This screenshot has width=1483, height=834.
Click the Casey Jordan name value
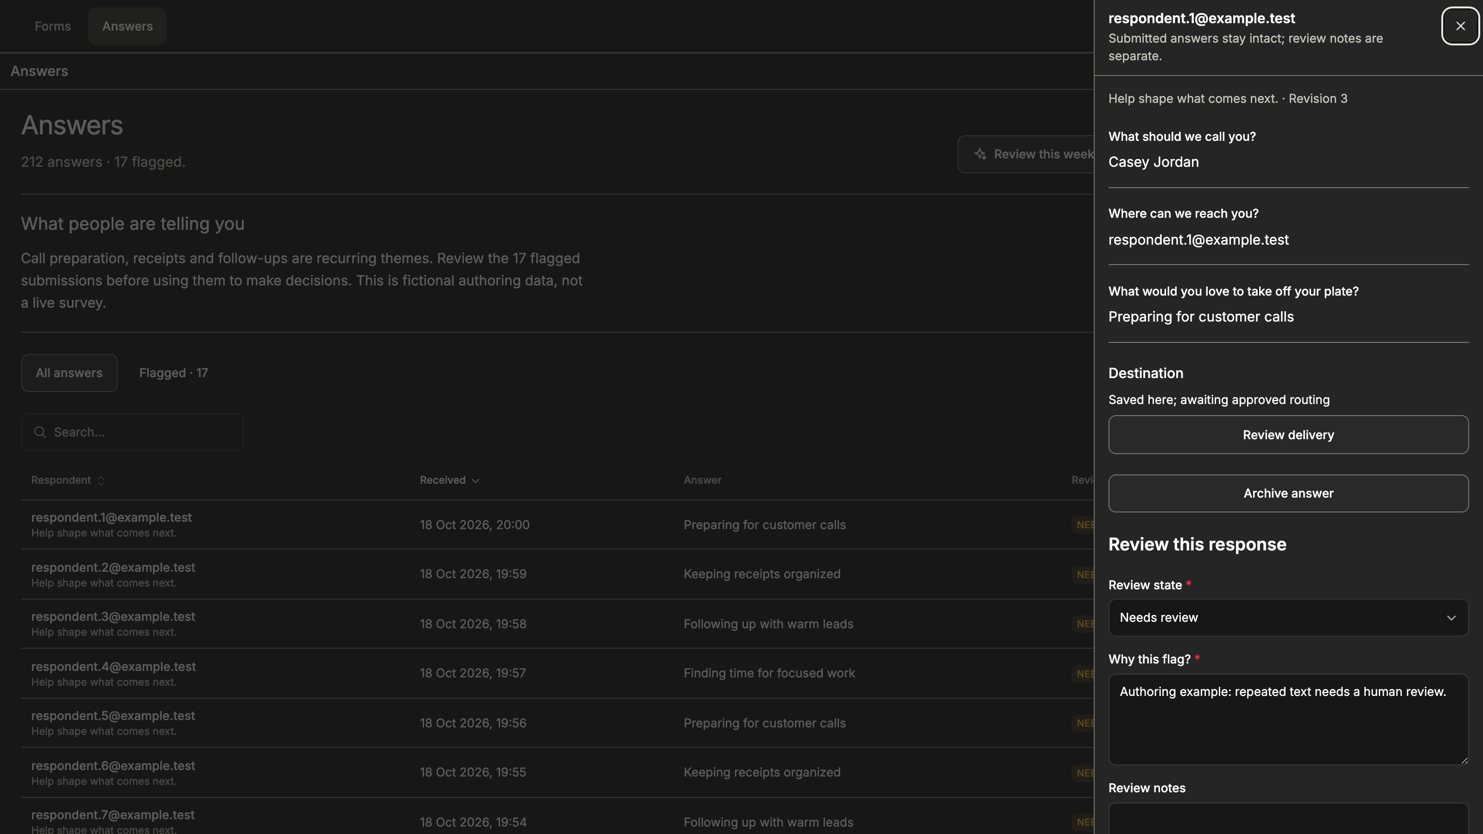[1153, 162]
